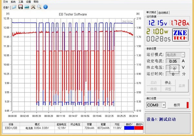Viewport: 194px width, 136px height.
Task: Click the floppy disk save icon
Action: coord(20,7)
